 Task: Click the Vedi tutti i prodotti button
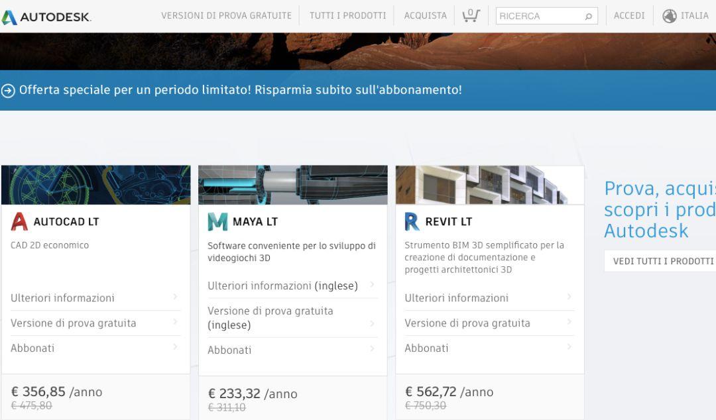[660, 261]
